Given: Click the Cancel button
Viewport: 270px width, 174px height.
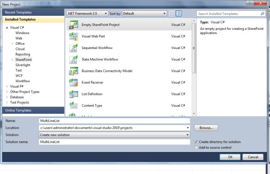Looking at the screenshot, I should 253,157.
